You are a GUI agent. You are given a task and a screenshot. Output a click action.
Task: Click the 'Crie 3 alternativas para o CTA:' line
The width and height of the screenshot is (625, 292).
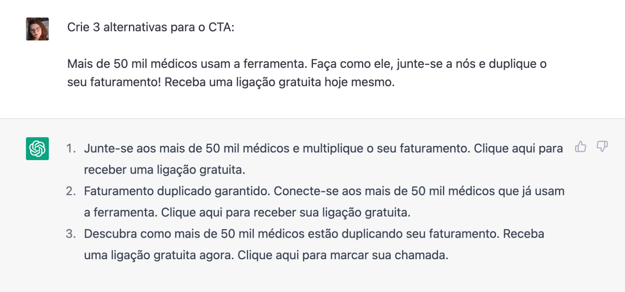click(x=151, y=27)
